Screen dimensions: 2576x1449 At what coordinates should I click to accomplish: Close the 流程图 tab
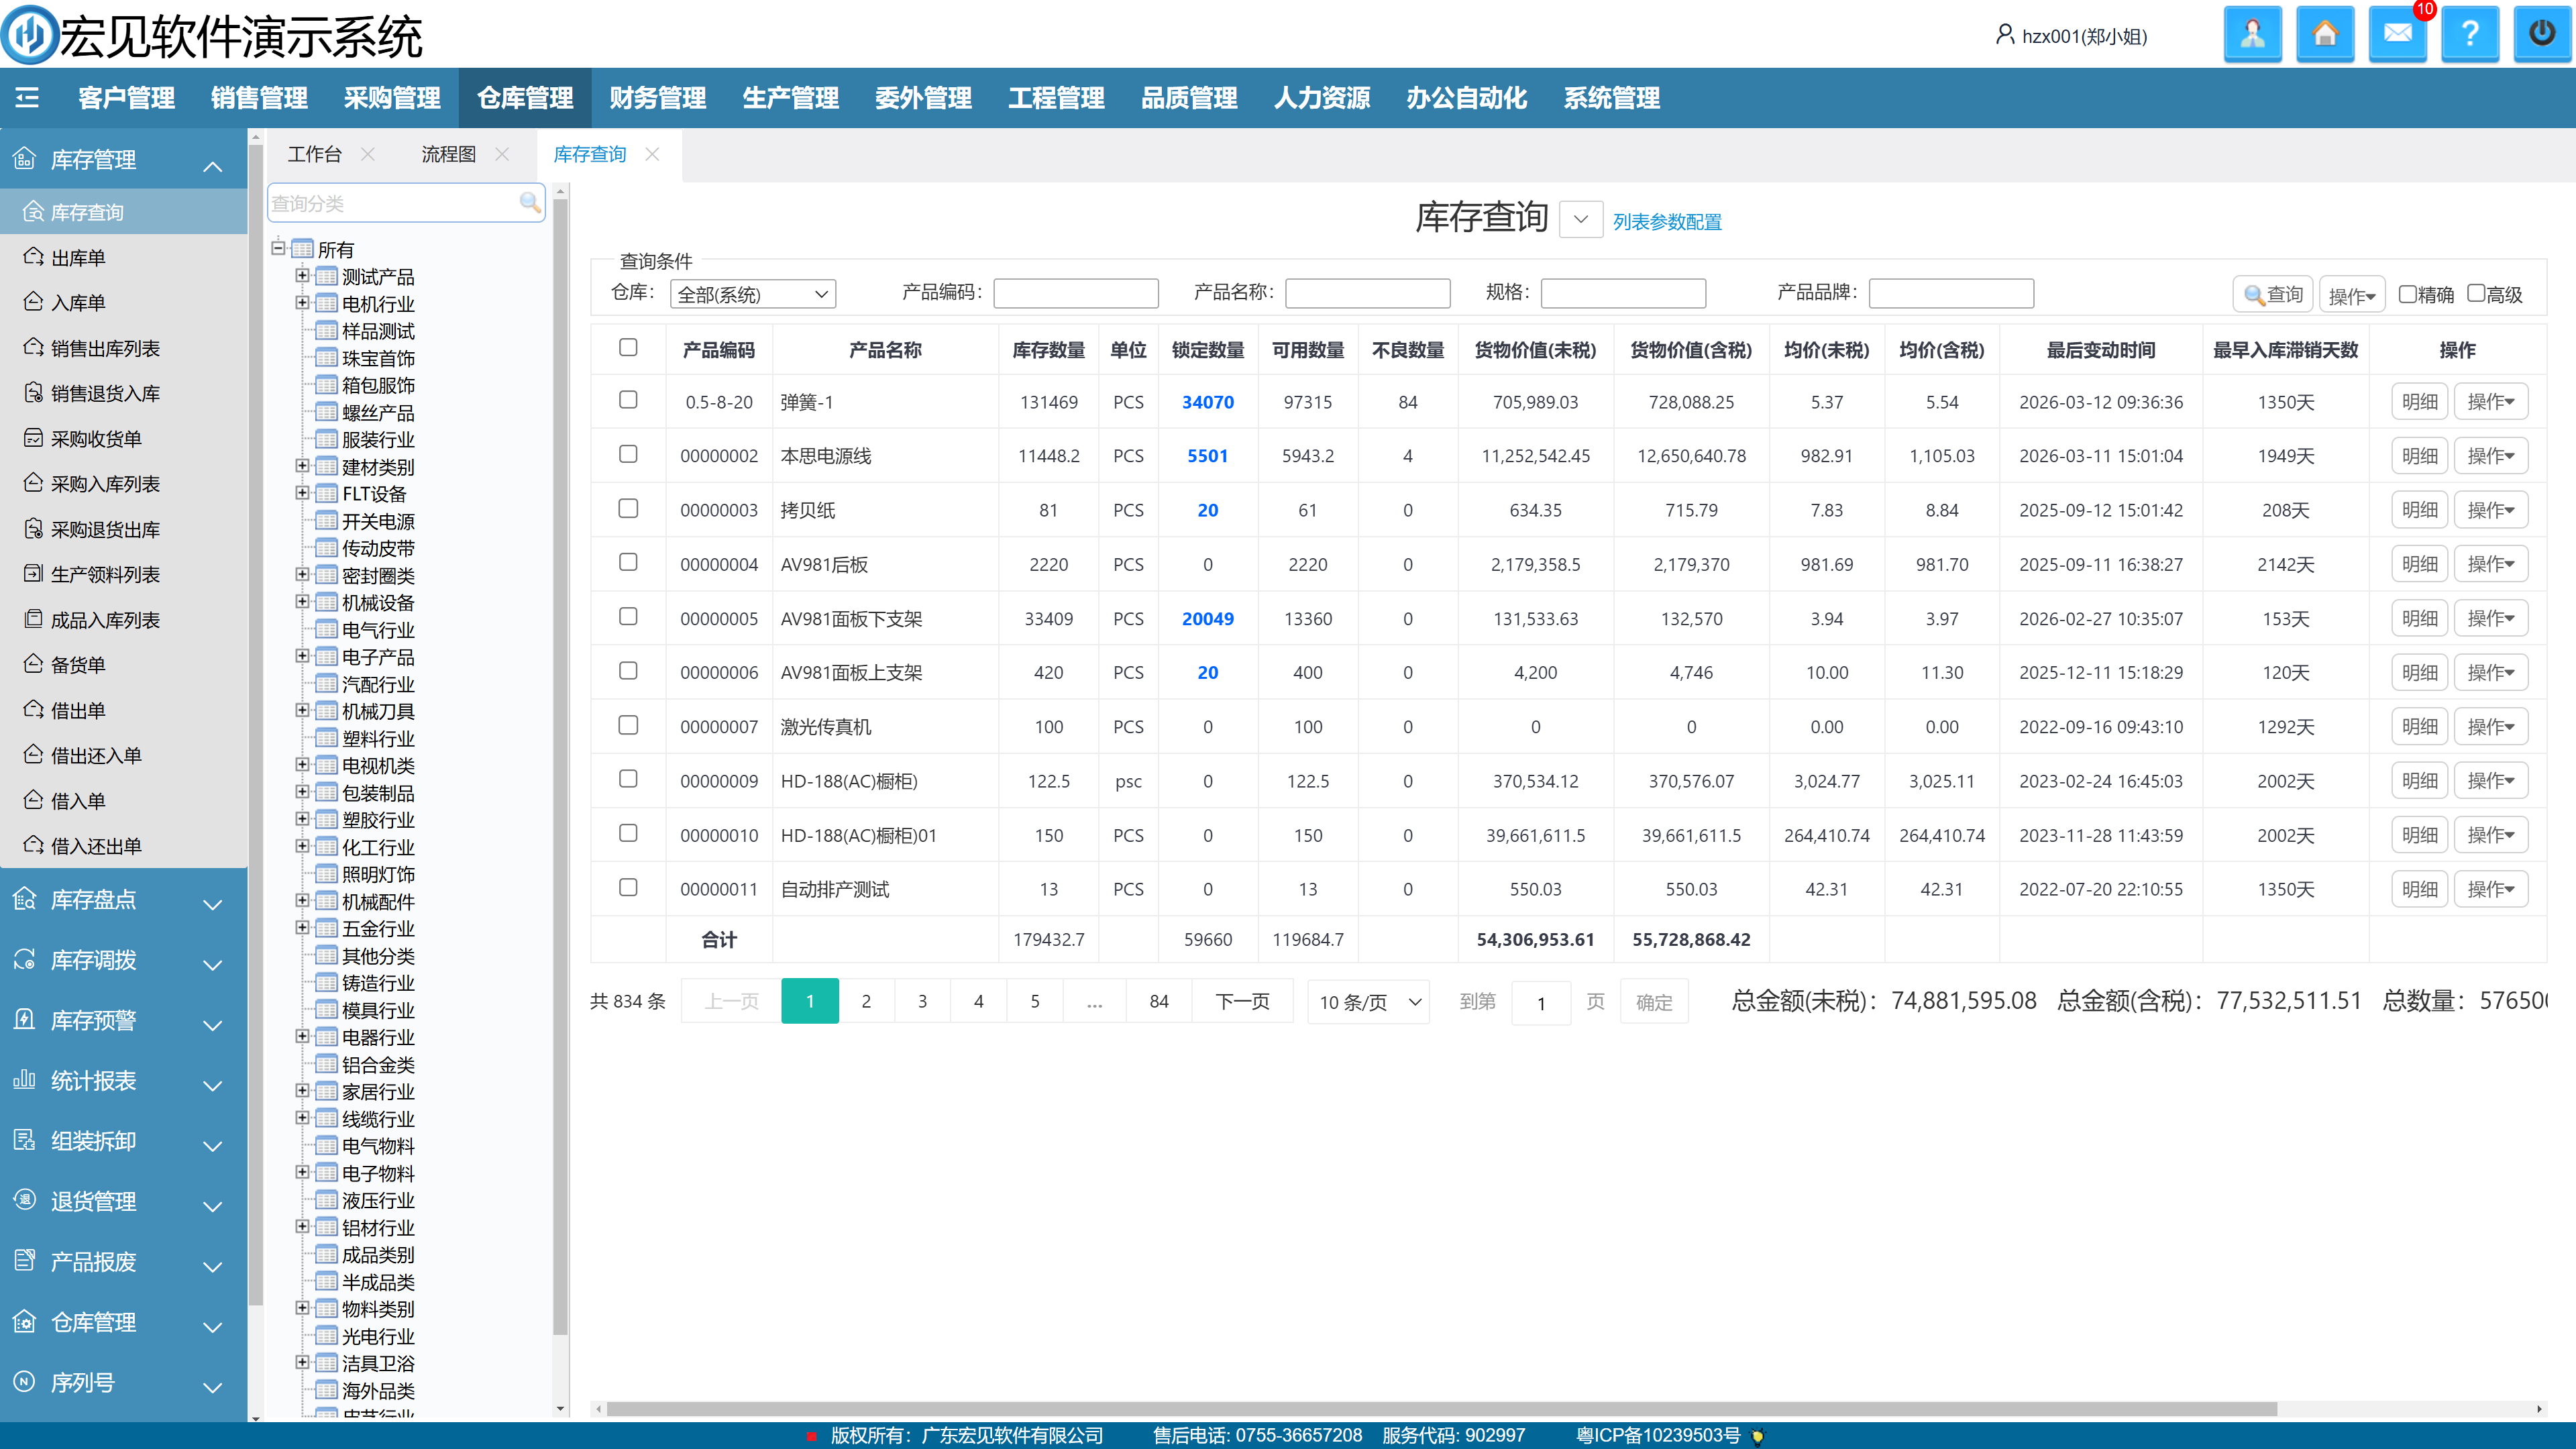pyautogui.click(x=502, y=154)
